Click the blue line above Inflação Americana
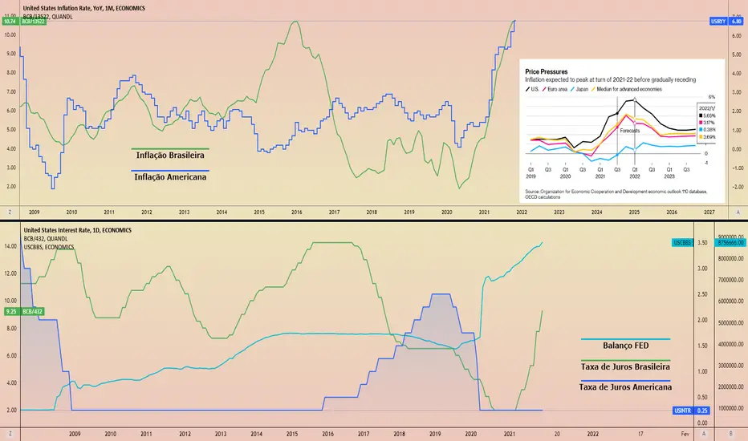This screenshot has width=748, height=441. point(170,171)
